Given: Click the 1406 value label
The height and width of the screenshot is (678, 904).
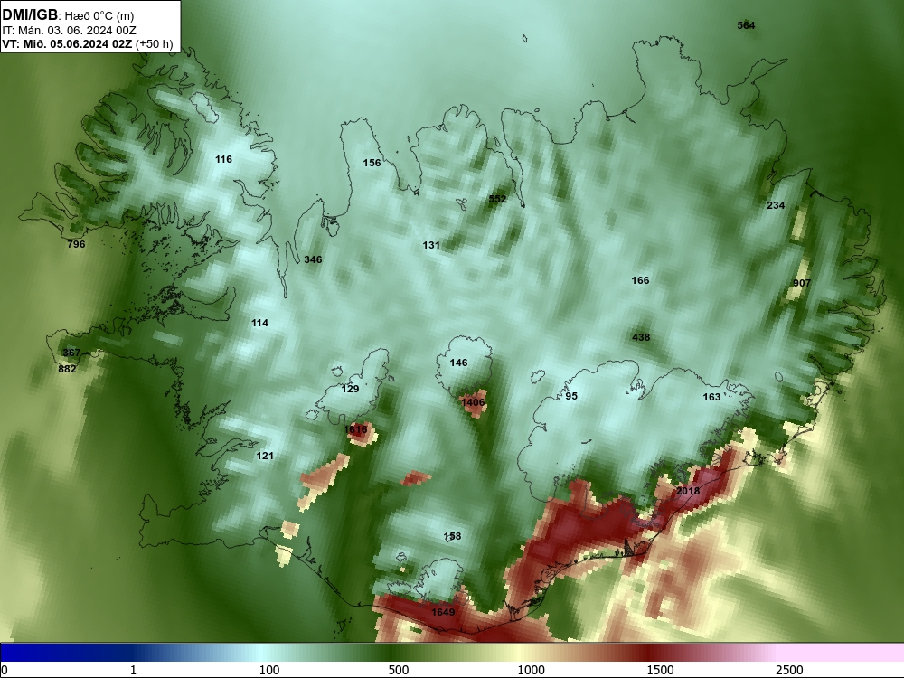Looking at the screenshot, I should click(x=474, y=402).
